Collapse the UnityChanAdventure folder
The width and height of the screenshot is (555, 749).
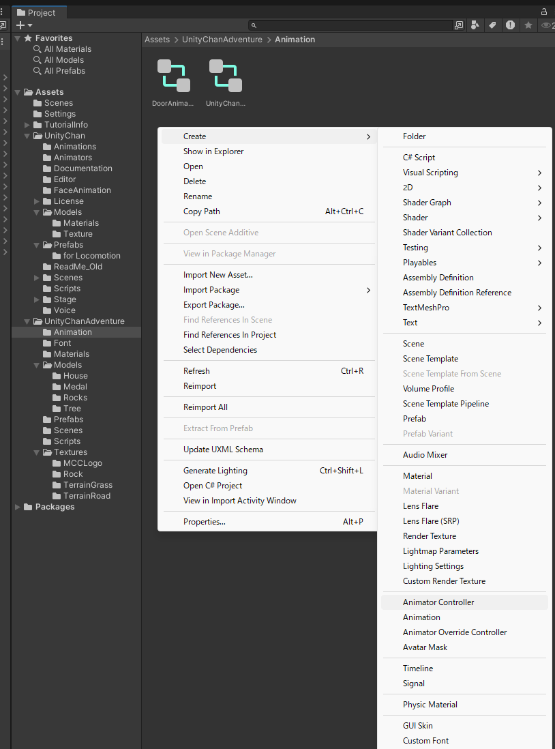28,321
